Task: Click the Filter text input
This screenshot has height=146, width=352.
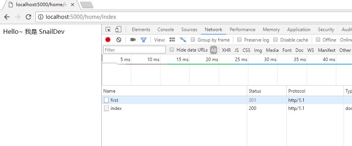Action: (x=134, y=50)
